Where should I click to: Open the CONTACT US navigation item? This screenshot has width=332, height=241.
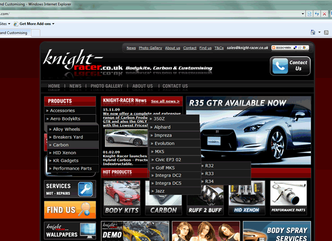pyautogui.click(x=175, y=86)
